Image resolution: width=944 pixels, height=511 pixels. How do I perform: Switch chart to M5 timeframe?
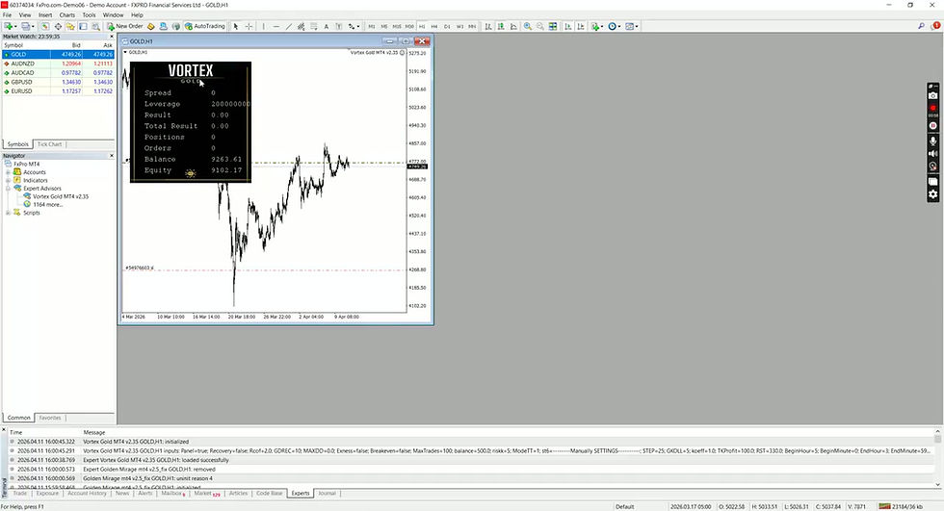pyautogui.click(x=384, y=26)
